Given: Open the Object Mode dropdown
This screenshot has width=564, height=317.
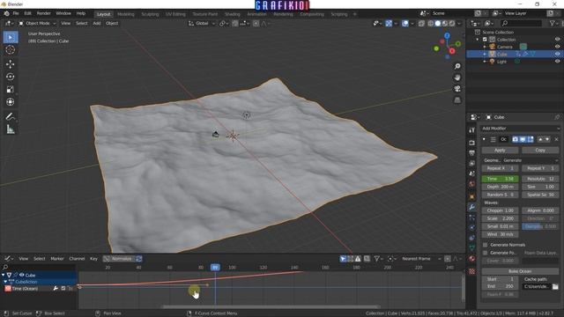Looking at the screenshot, I should (37, 24).
